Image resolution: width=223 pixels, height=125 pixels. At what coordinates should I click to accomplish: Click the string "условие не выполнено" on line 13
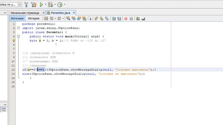(x=119, y=74)
